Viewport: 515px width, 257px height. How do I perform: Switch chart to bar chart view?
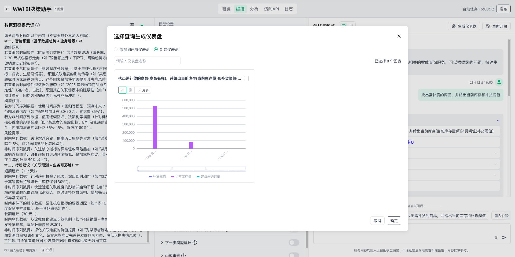(122, 90)
